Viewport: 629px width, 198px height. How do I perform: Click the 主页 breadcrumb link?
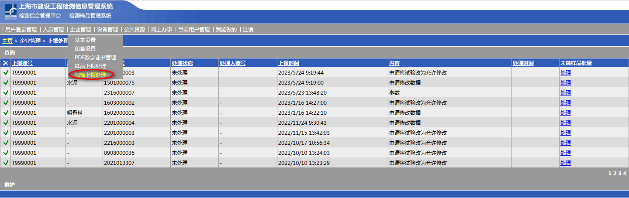[7, 41]
